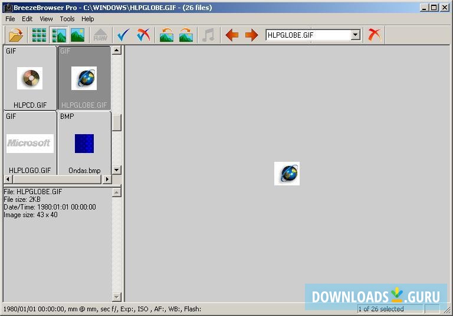Delete image with red X icon
Viewport: 453px width, 316px height.
pyautogui.click(x=375, y=35)
